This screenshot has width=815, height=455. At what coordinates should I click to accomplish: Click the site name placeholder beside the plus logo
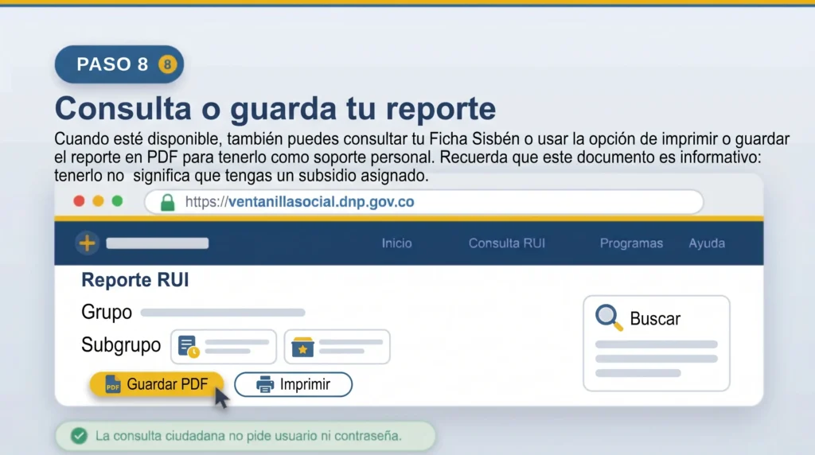tap(158, 243)
